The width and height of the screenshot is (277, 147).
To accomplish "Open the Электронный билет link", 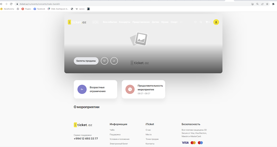I will pos(119,144).
